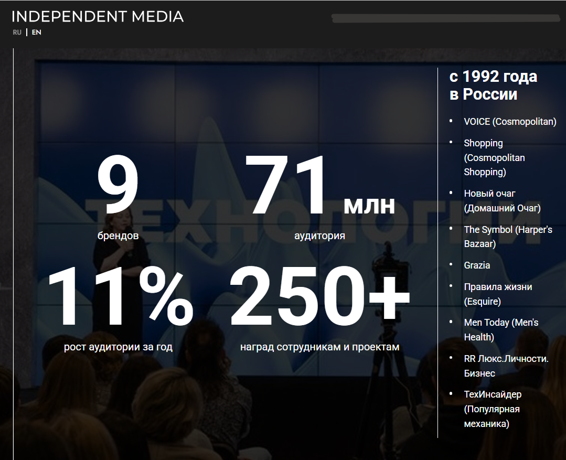Click the 'с 1992 года в России' heading
This screenshot has height=460, width=566.
493,85
